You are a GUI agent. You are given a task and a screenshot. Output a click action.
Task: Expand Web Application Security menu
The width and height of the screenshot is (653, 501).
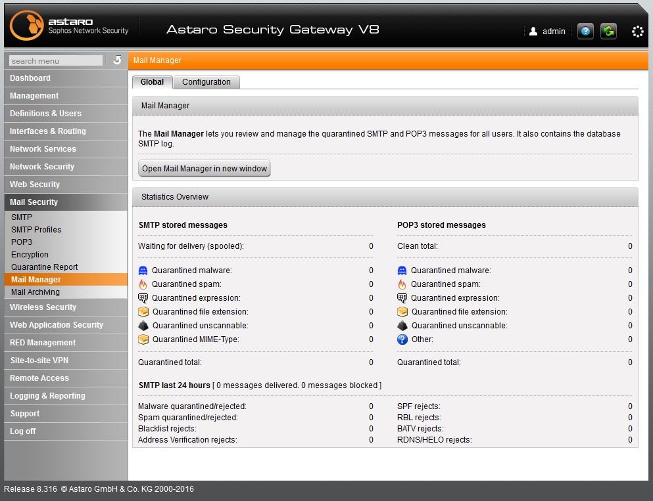(x=66, y=325)
